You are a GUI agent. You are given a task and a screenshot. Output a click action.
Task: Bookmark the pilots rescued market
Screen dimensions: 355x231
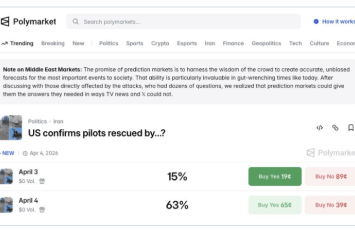coord(350,128)
